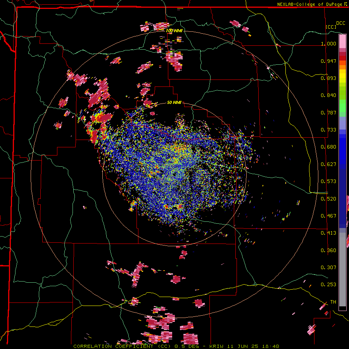Viewport: 349px width, 349px height.
Task: Select the 0.627 scale value
Action: pos(328,164)
